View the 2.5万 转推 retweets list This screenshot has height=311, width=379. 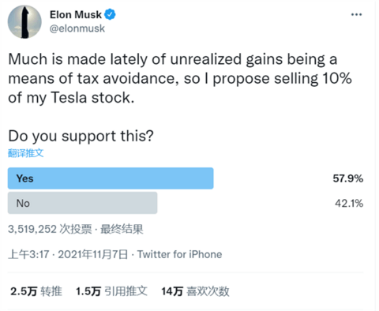[36, 291]
